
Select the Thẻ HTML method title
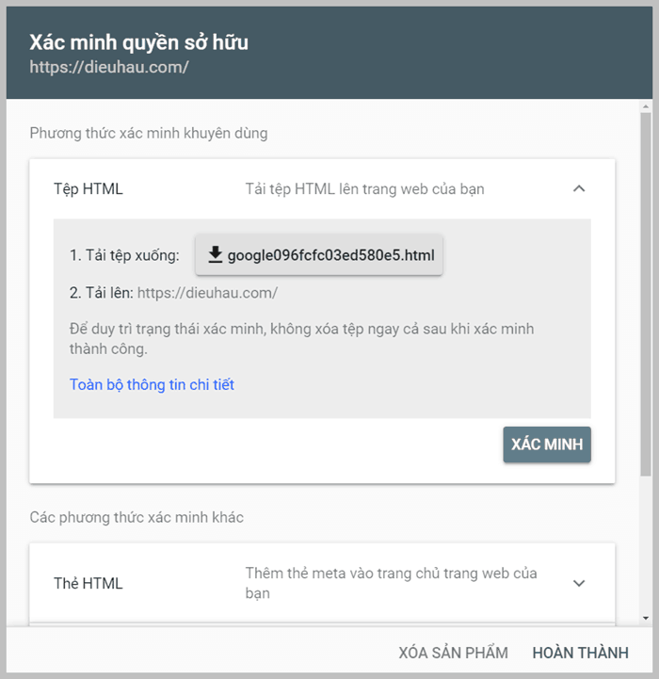(x=88, y=583)
